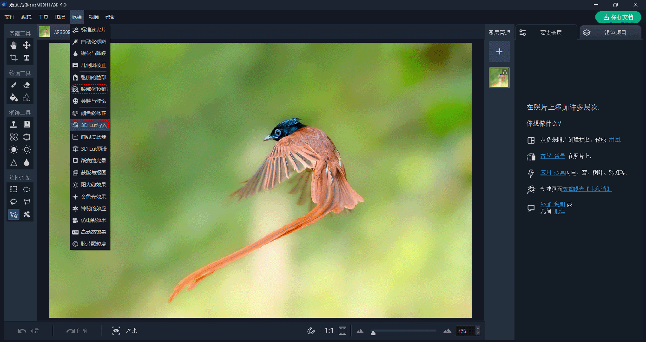646x342 pixels.
Task: Select the Eraser tool
Action: 27,85
